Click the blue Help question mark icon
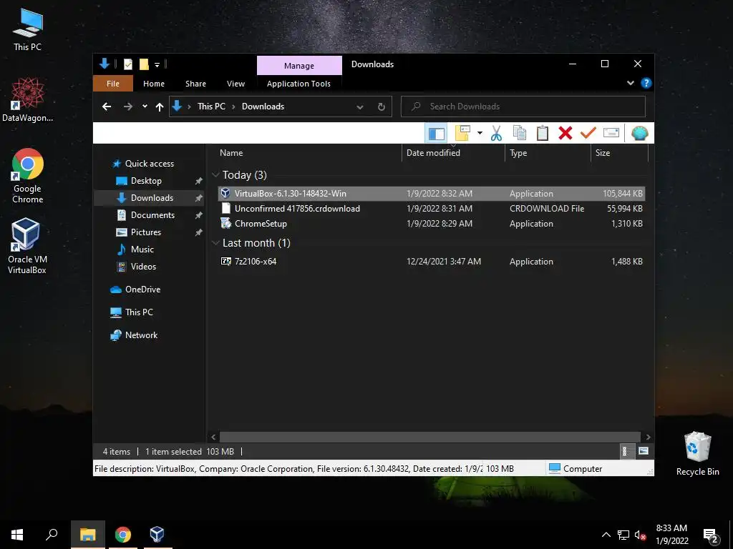Screen dimensions: 733x549 646,83
